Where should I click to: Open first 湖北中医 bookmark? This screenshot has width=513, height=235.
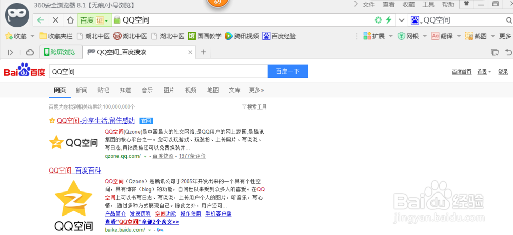[x=93, y=36]
